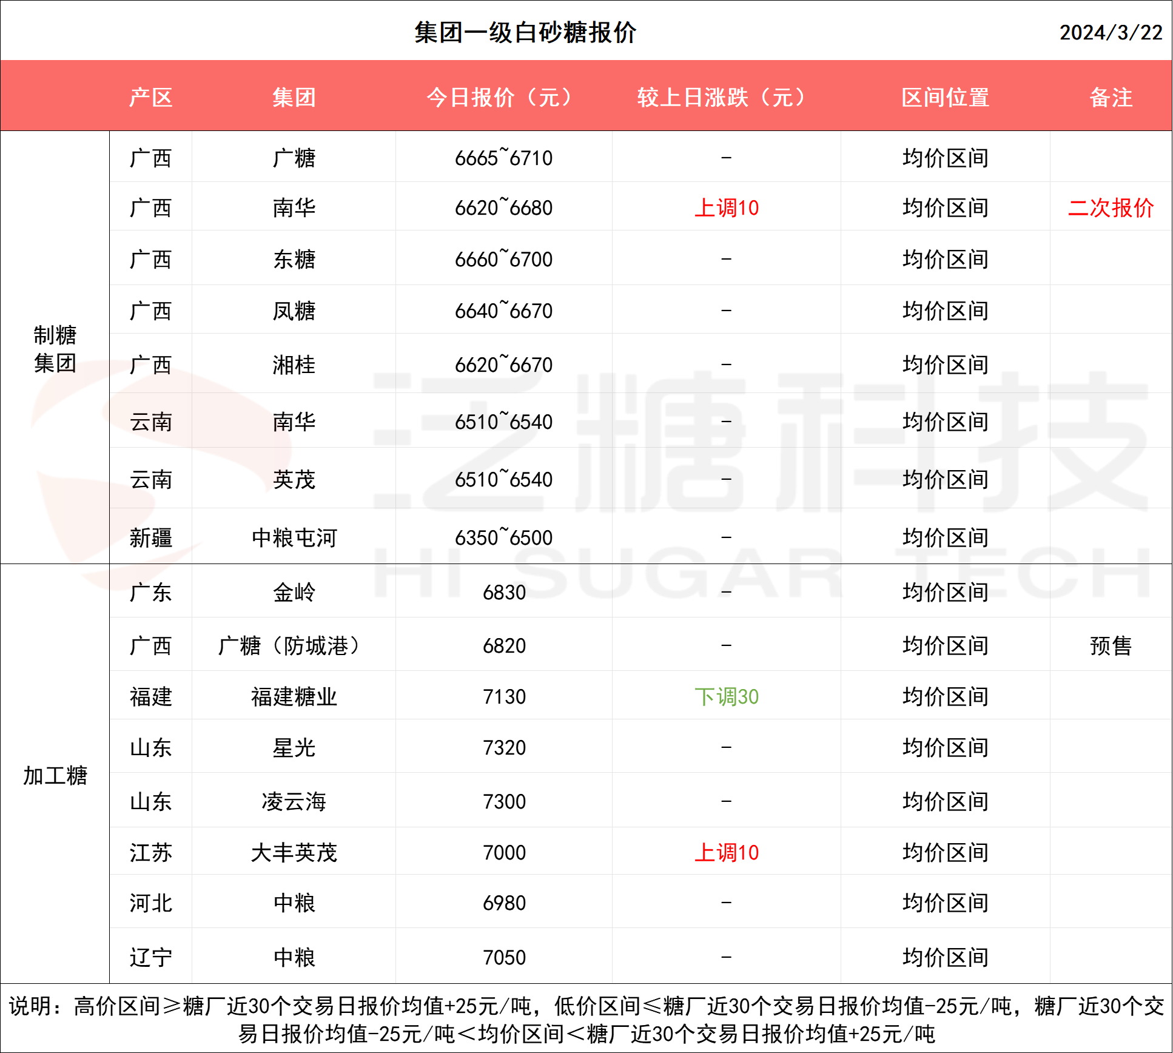Select price 7050

click(504, 957)
